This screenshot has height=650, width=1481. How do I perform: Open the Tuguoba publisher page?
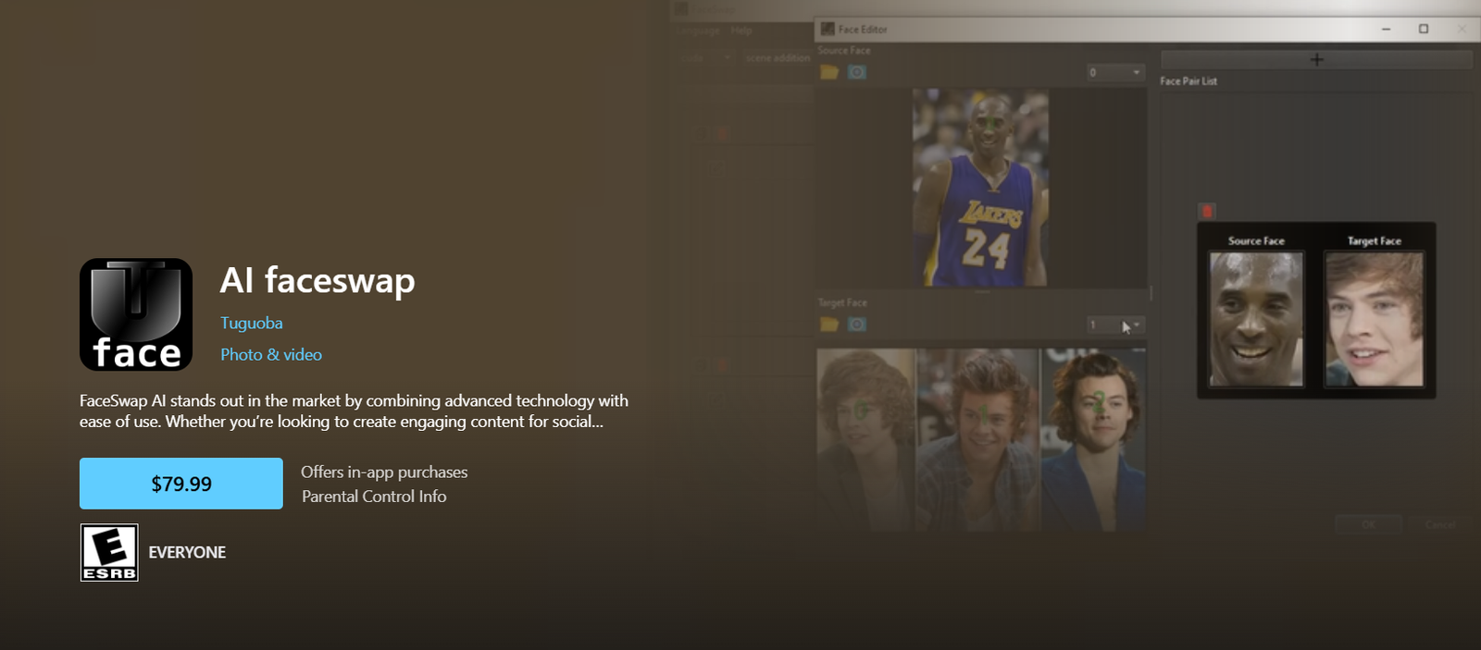pyautogui.click(x=251, y=323)
